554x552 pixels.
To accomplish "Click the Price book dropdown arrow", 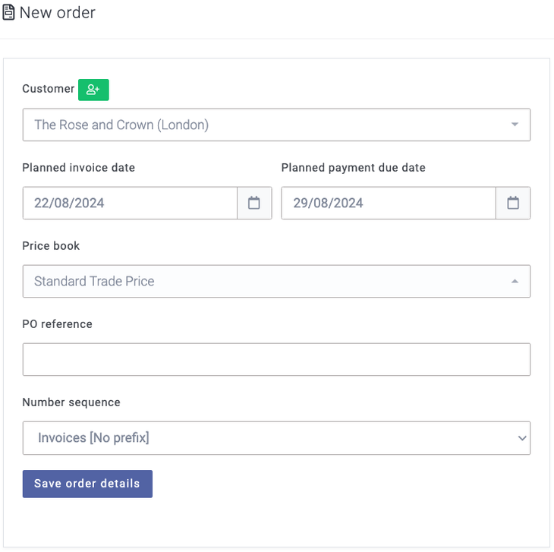I will [515, 282].
